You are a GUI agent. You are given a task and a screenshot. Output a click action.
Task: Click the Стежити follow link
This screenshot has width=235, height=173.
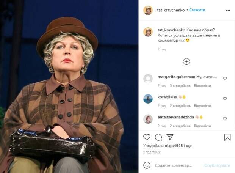click(197, 10)
